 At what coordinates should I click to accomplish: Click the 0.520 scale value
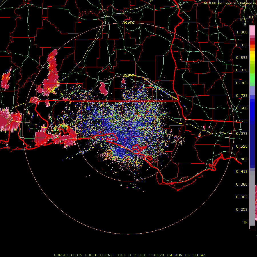coord(242,146)
